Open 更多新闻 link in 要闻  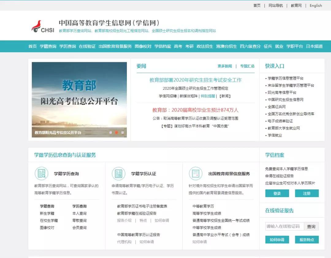pyautogui.click(x=225, y=66)
